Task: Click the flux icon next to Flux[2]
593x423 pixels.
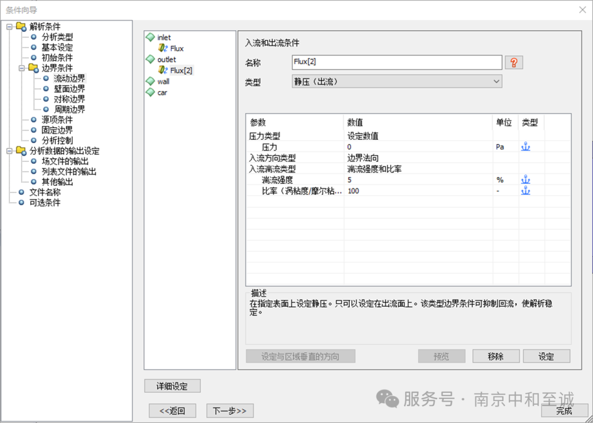Action: [x=163, y=70]
